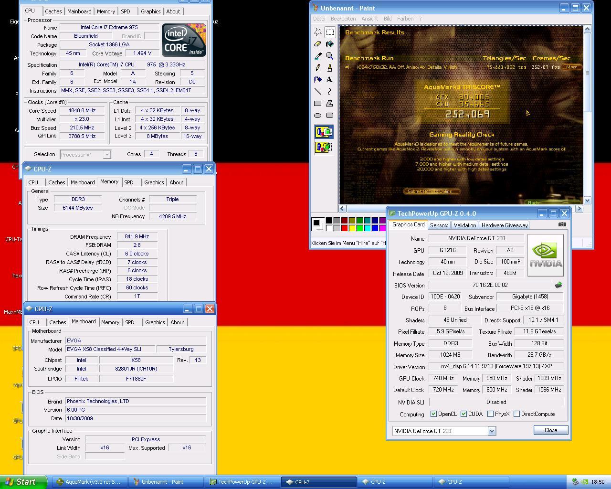
Task: Open the Farben menu in Paint
Action: click(405, 19)
